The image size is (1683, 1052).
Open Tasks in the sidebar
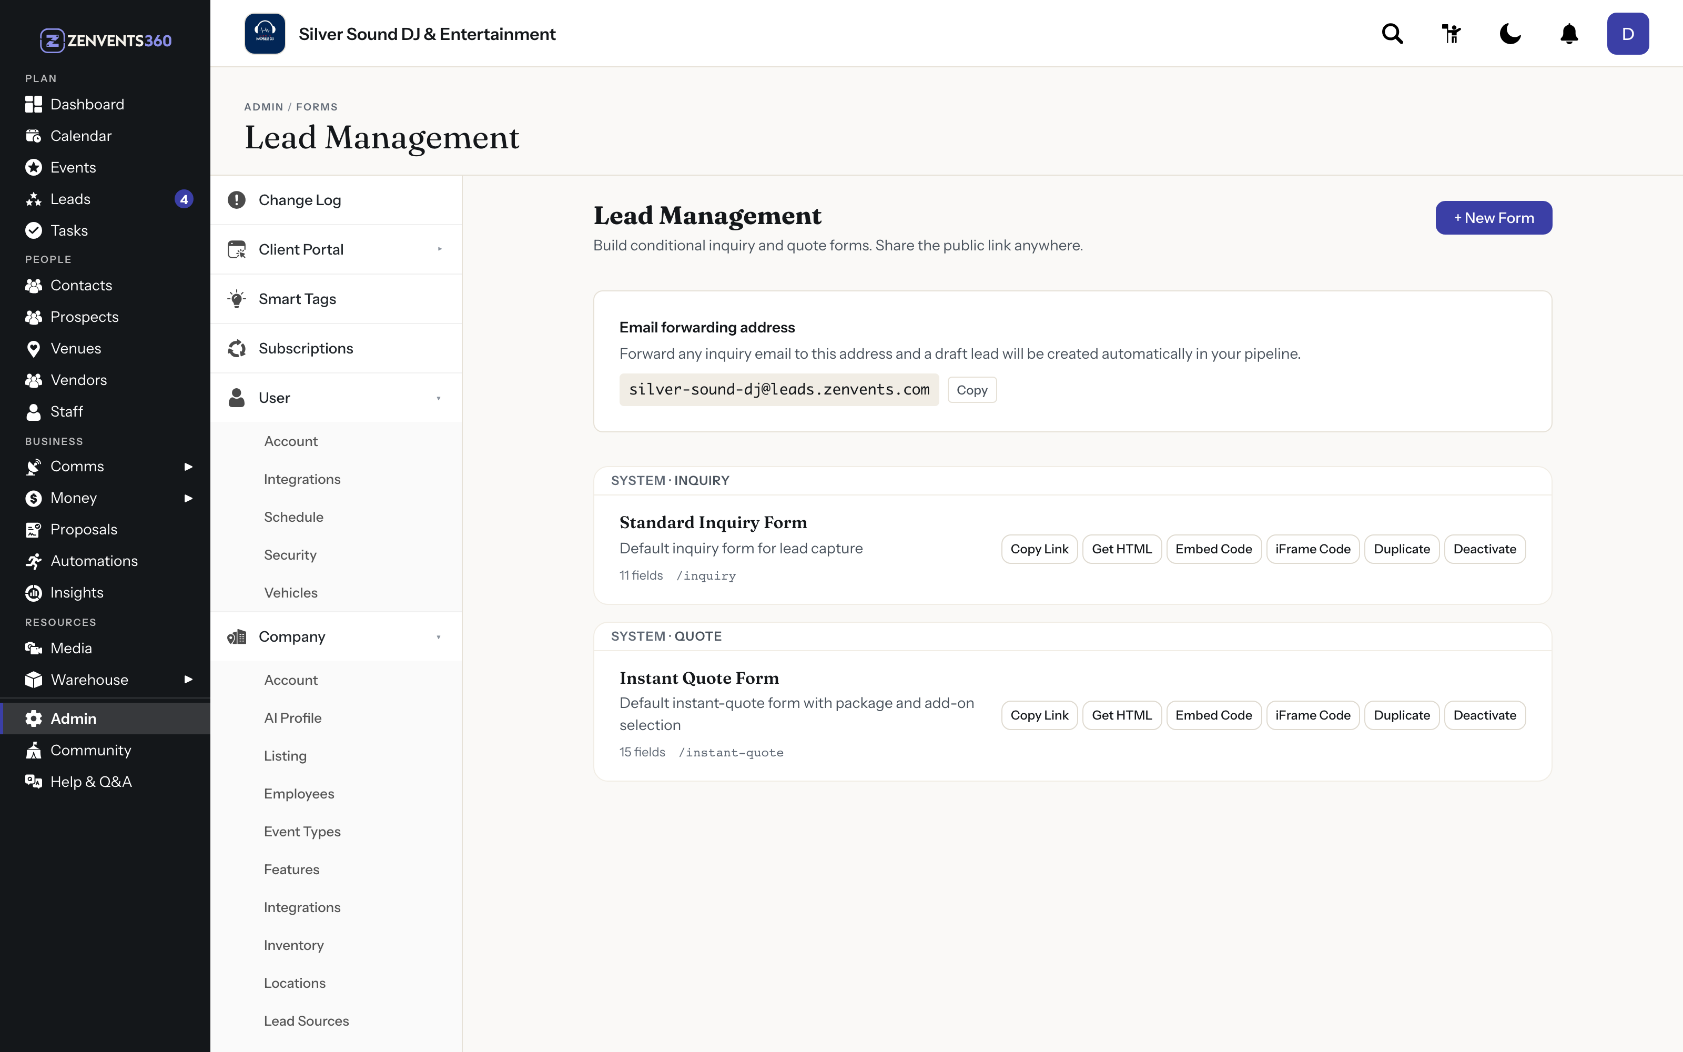[105, 230]
